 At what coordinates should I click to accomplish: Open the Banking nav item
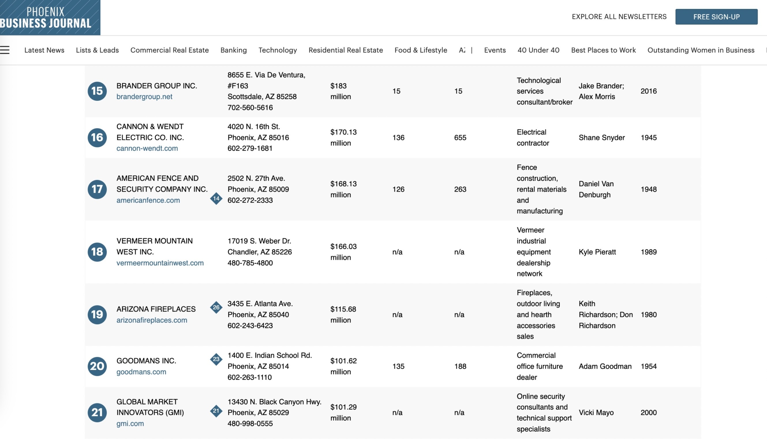(x=233, y=50)
